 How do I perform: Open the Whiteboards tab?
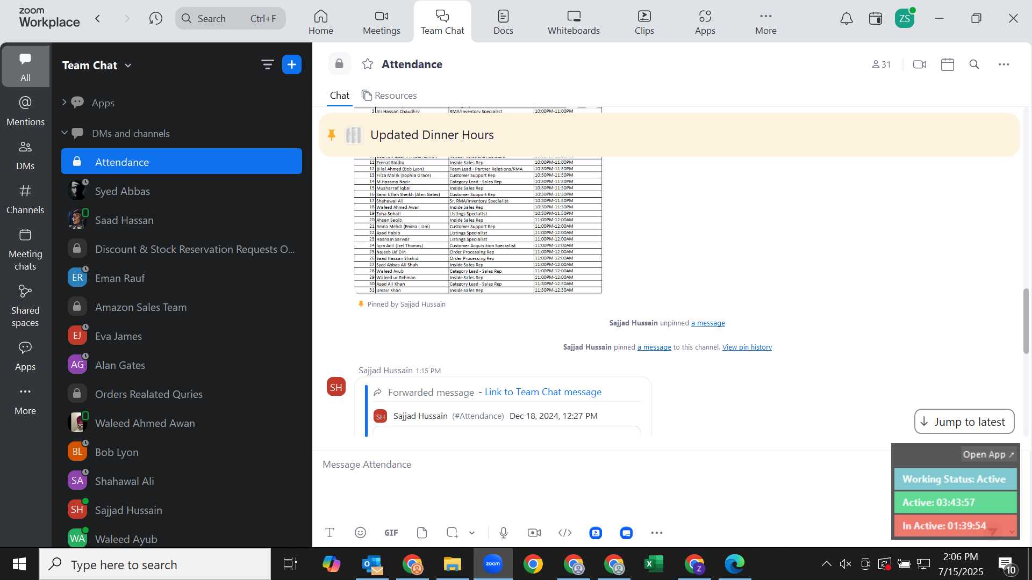574,22
